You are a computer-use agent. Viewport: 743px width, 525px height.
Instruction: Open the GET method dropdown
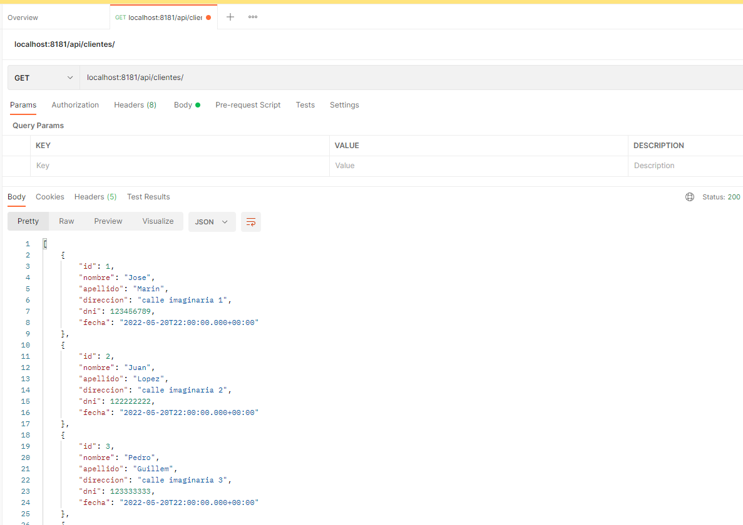coord(43,77)
